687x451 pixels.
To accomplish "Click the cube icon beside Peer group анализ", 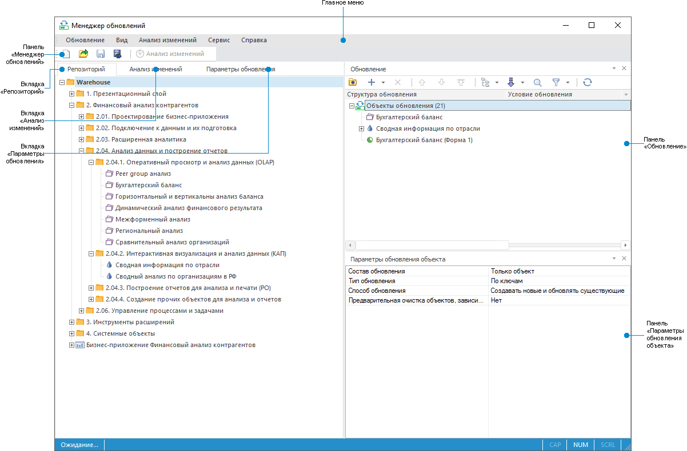I will (x=110, y=174).
